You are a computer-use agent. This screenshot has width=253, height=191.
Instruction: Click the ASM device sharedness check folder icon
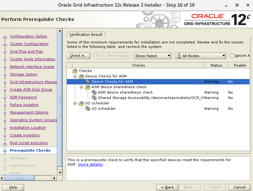(88, 87)
